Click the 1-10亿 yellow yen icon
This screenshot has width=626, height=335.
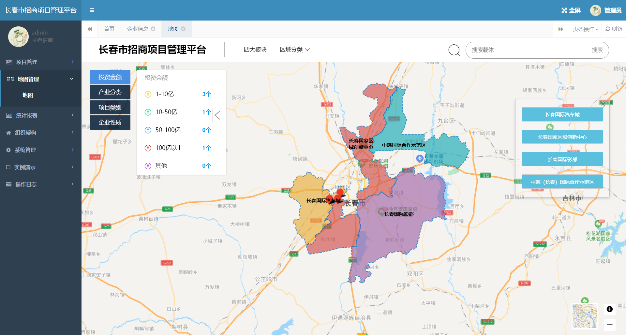[x=148, y=94]
